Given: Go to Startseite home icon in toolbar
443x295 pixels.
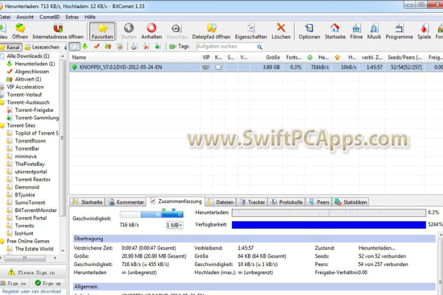Looking at the screenshot, I should (x=335, y=31).
